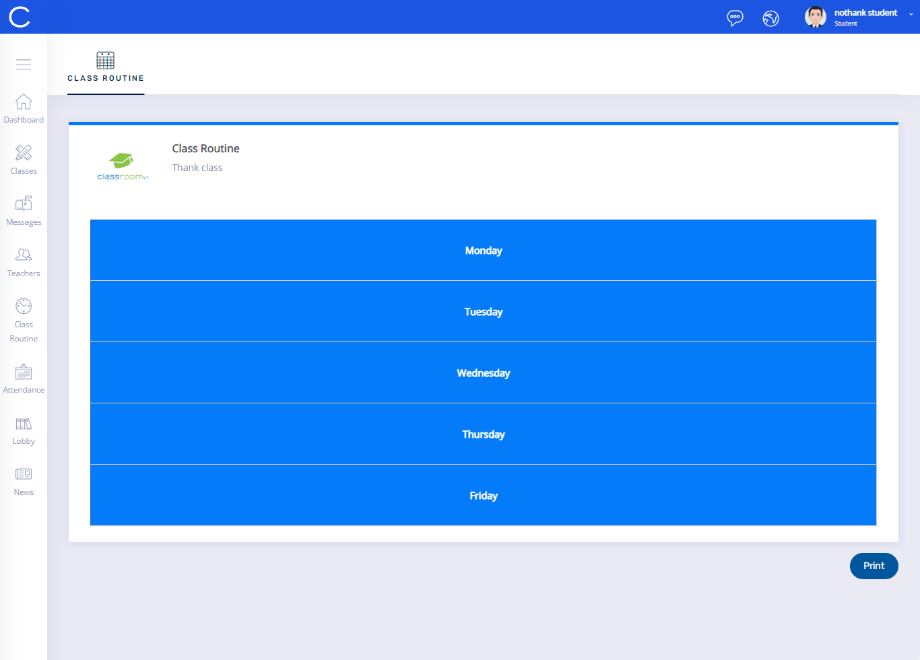Open the Dashboard home icon
The width and height of the screenshot is (920, 660).
click(x=24, y=102)
